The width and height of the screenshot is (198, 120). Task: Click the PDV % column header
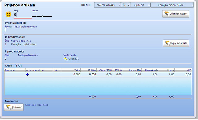click(x=117, y=70)
